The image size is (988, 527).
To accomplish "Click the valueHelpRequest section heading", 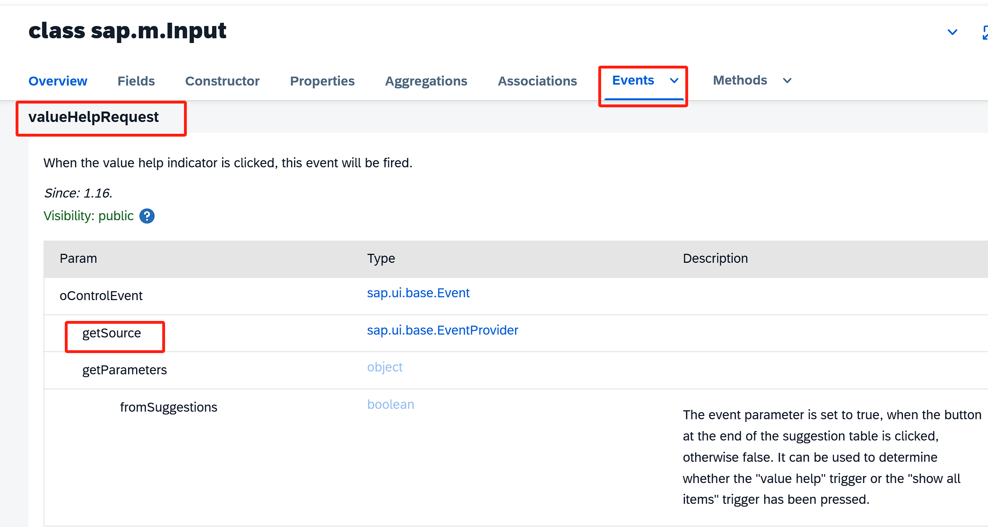I will pyautogui.click(x=94, y=117).
